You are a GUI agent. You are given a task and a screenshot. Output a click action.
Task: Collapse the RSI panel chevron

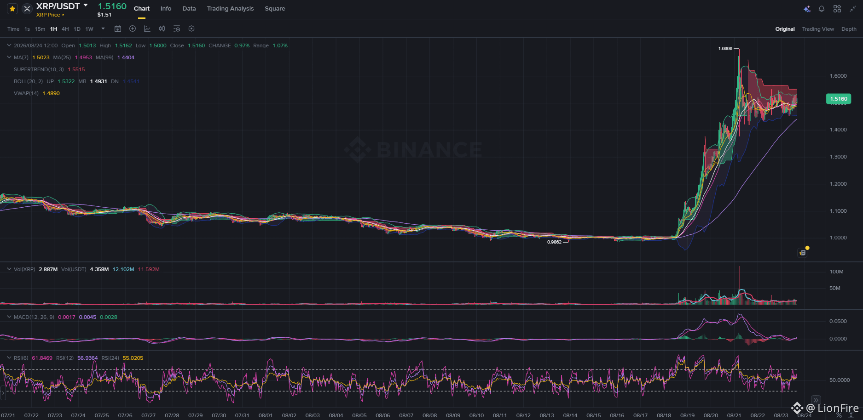9,358
